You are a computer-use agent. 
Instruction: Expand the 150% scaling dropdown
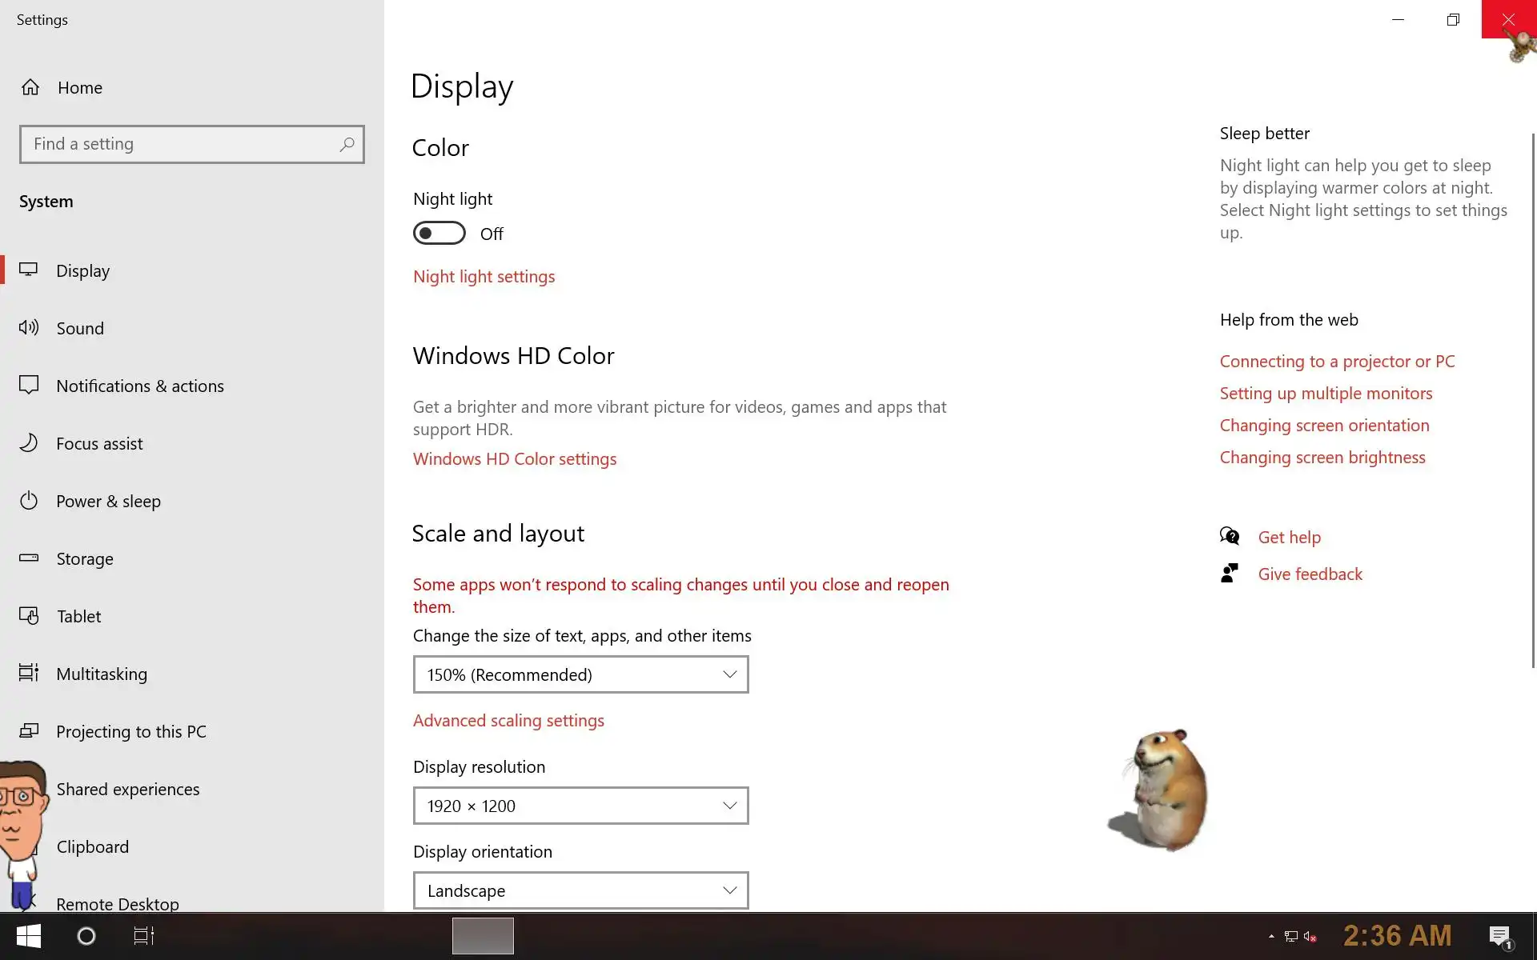(580, 674)
